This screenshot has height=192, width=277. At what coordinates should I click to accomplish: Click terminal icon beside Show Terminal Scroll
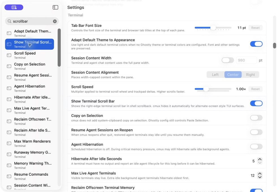pyautogui.click(x=9, y=44)
